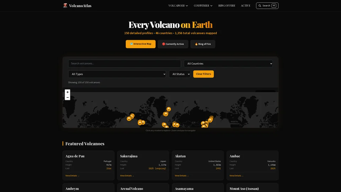The height and width of the screenshot is (192, 341).
Task: Open the Sakurajima card title
Action: 129,156
